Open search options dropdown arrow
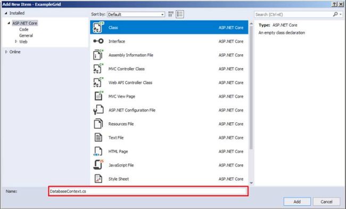 pos(341,14)
